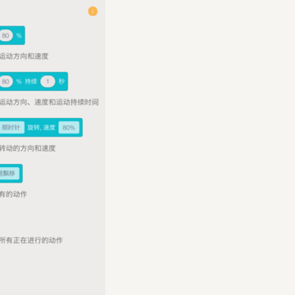Select the 80 value in the 持续 block
Image resolution: width=295 pixels, height=295 pixels.
pyautogui.click(x=6, y=81)
